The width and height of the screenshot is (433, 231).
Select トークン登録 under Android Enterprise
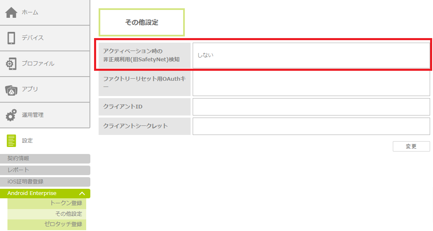(x=66, y=203)
